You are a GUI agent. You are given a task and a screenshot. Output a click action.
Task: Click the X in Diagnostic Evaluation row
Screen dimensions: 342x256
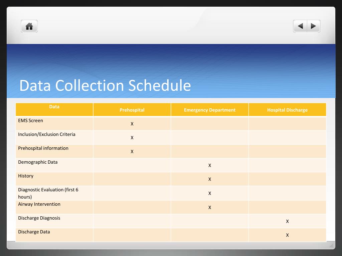click(x=210, y=193)
